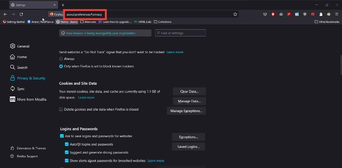Enable Delete cookies when Firefox is closed
This screenshot has height=168, width=342.
[61, 109]
